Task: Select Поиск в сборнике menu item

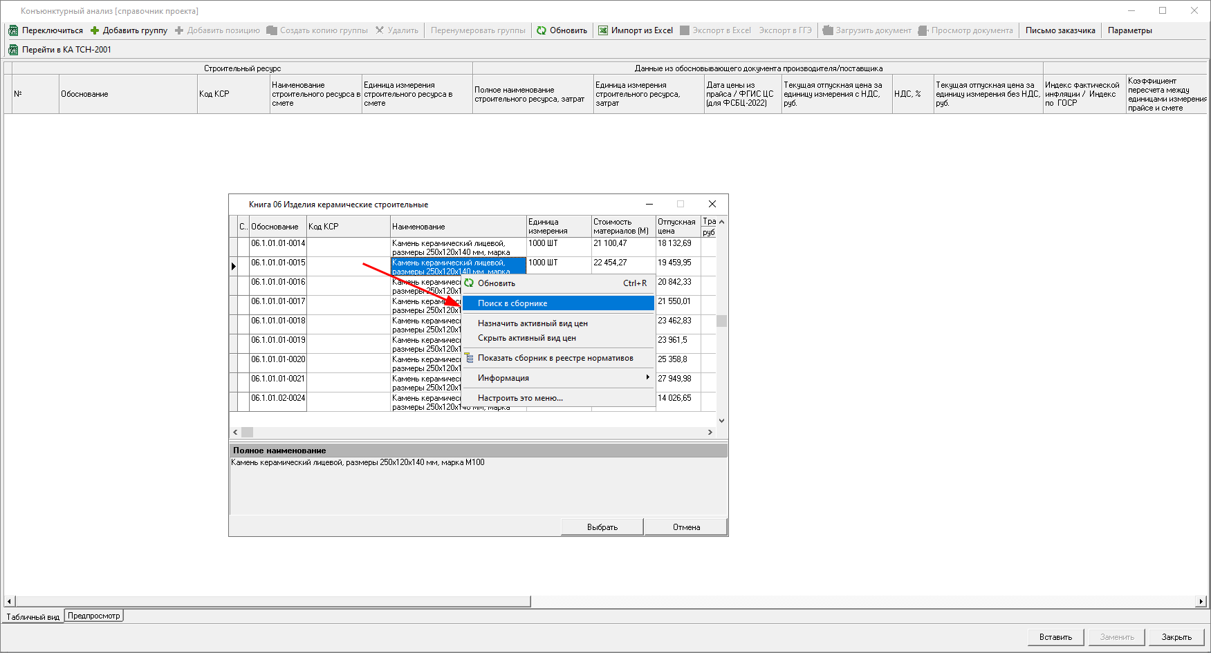Action: [512, 303]
